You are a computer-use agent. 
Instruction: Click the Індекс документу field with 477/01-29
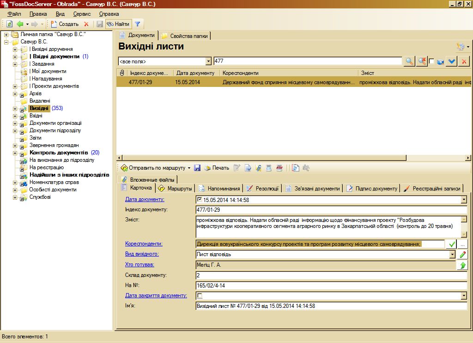(x=331, y=209)
